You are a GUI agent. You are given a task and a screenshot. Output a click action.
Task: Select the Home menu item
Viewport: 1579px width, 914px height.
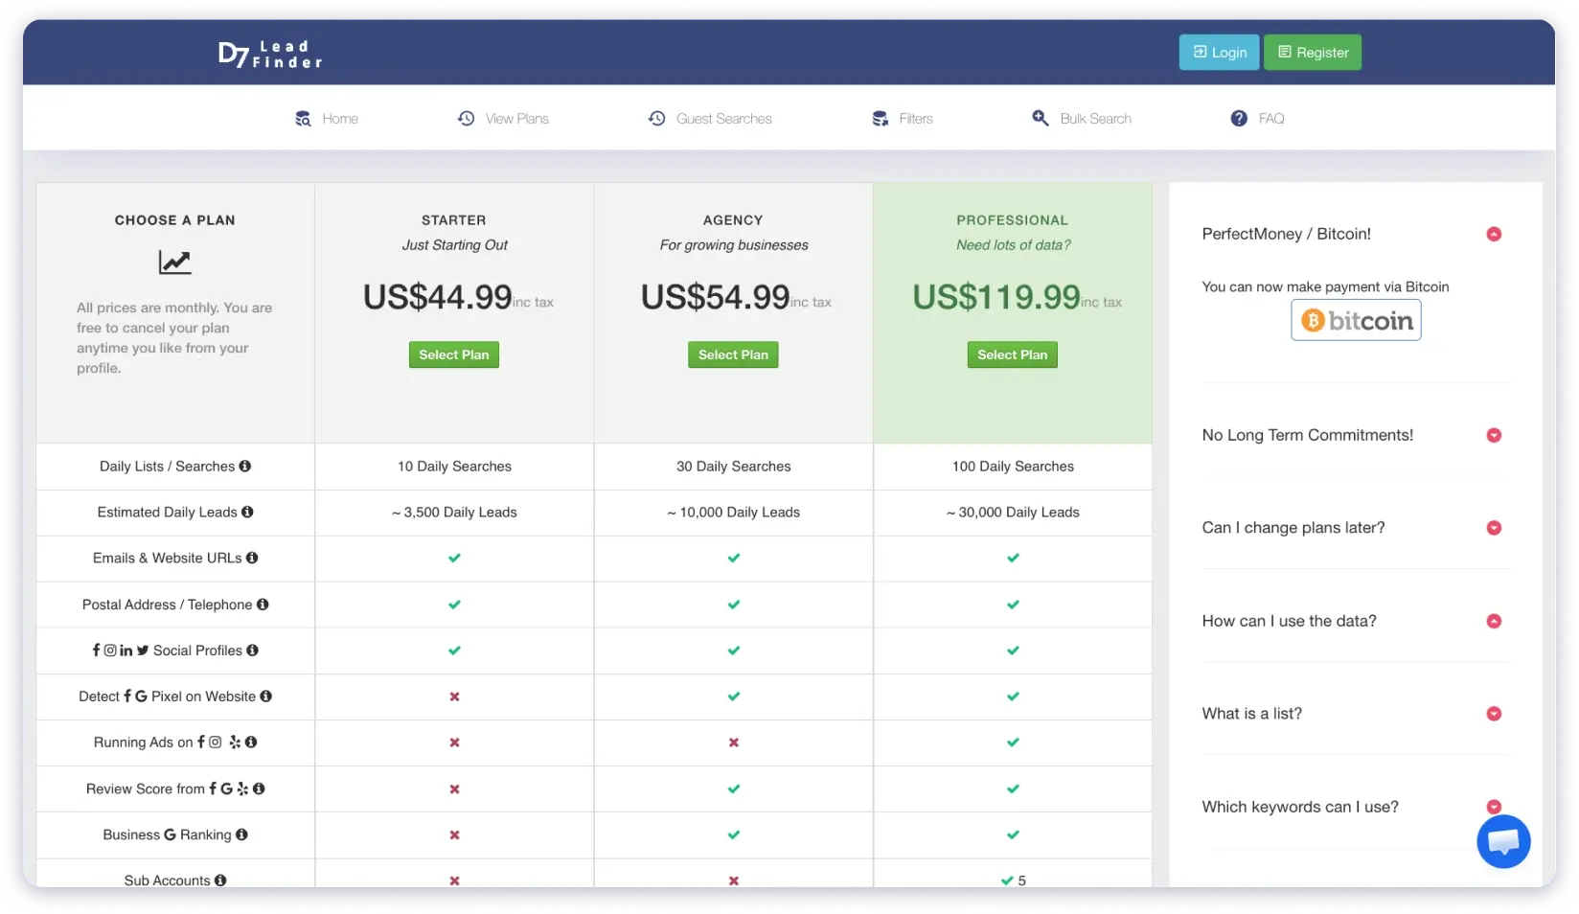(339, 118)
